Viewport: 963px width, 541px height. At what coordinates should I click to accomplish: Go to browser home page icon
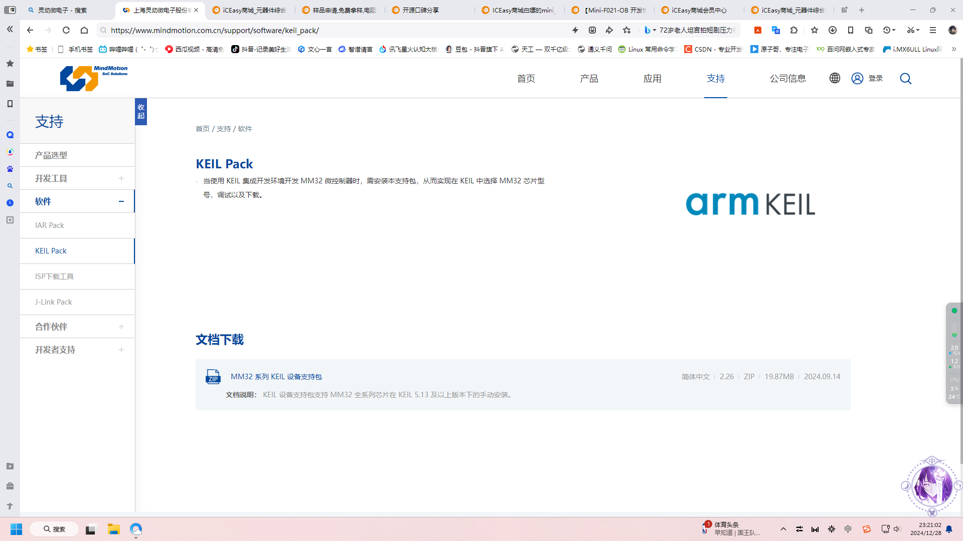[84, 30]
